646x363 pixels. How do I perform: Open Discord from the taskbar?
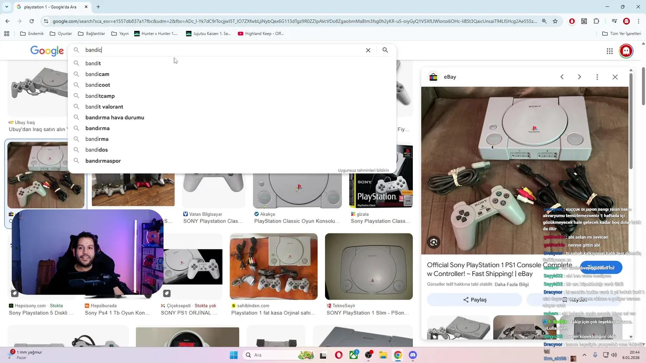pyautogui.click(x=413, y=355)
